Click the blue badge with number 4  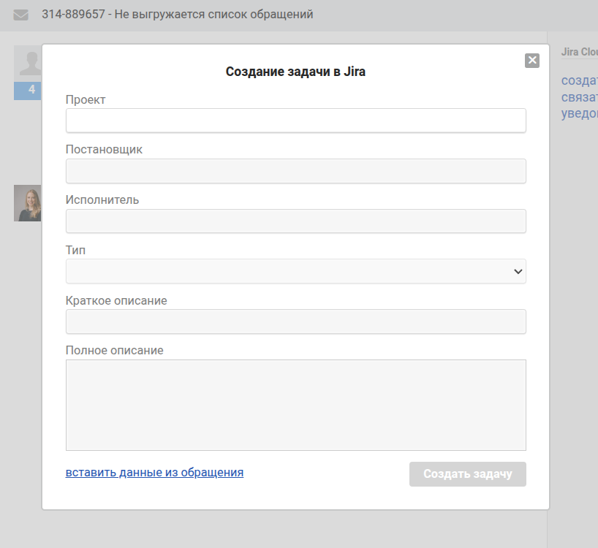pos(28,91)
